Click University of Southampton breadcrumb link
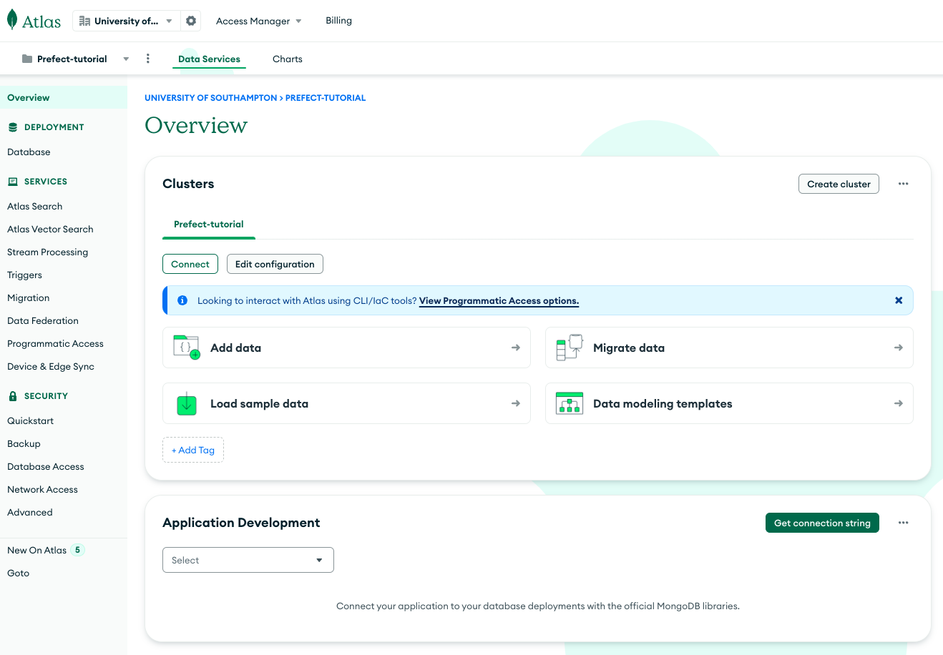The width and height of the screenshot is (943, 655). 210,98
